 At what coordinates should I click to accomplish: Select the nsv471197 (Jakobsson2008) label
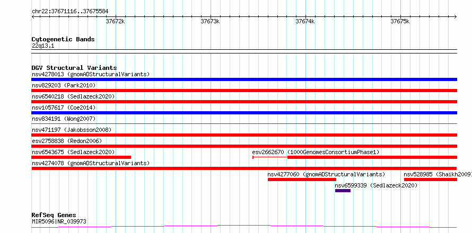click(x=72, y=130)
